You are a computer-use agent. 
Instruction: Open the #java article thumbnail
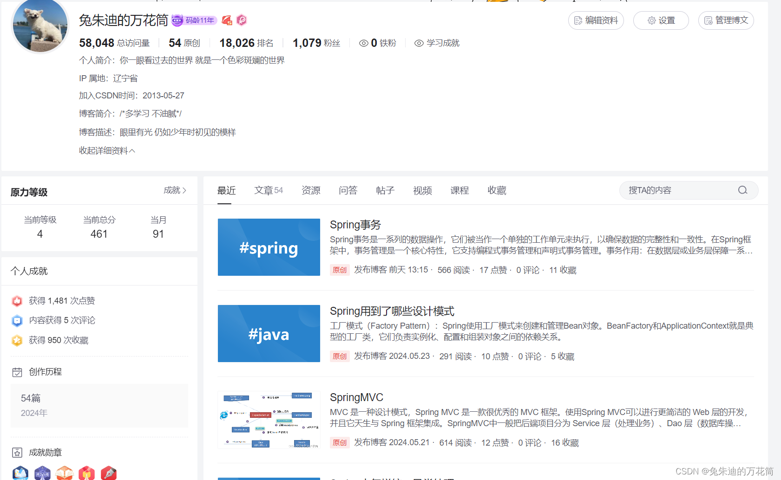coord(269,333)
